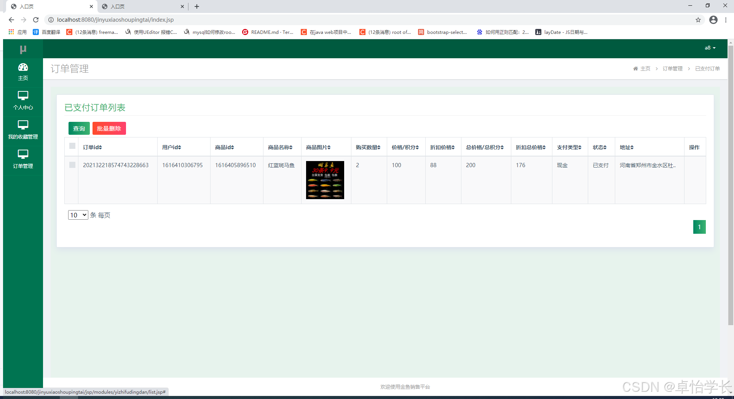The width and height of the screenshot is (734, 399).
Task: Click the new tab plus icon
Action: click(197, 6)
